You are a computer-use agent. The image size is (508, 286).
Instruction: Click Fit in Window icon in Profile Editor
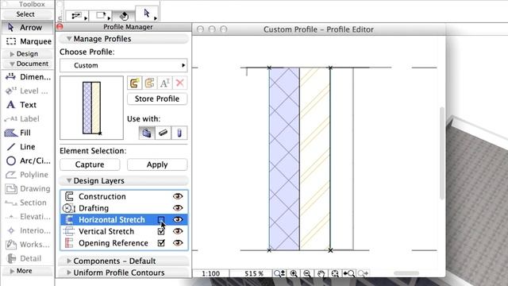tap(335, 273)
